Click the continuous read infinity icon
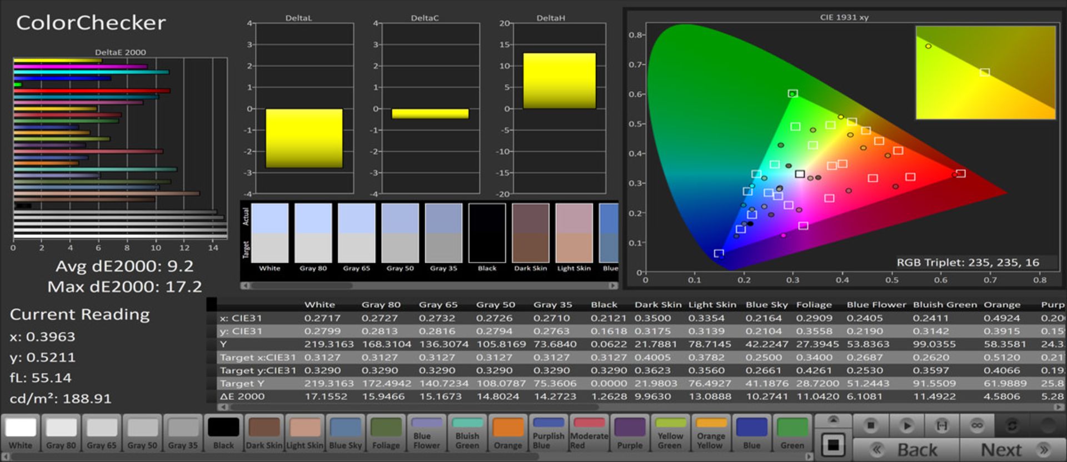 [977, 425]
